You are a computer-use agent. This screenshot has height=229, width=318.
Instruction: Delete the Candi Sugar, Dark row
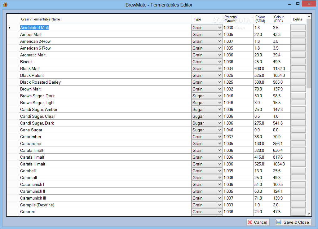(x=298, y=123)
